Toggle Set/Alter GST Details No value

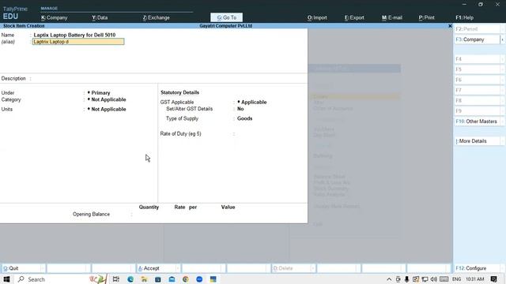(240, 109)
